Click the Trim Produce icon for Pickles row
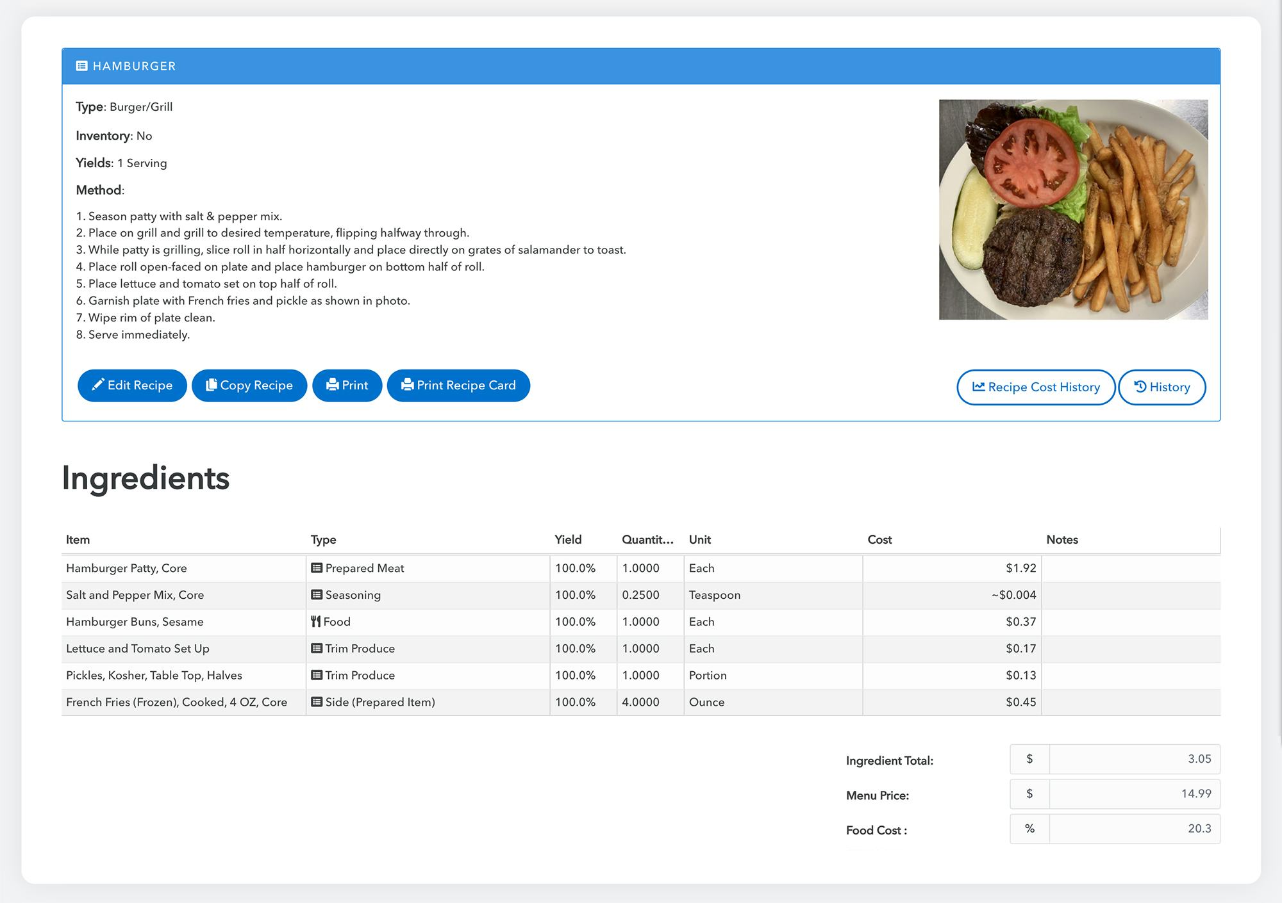This screenshot has height=903, width=1282. tap(316, 675)
